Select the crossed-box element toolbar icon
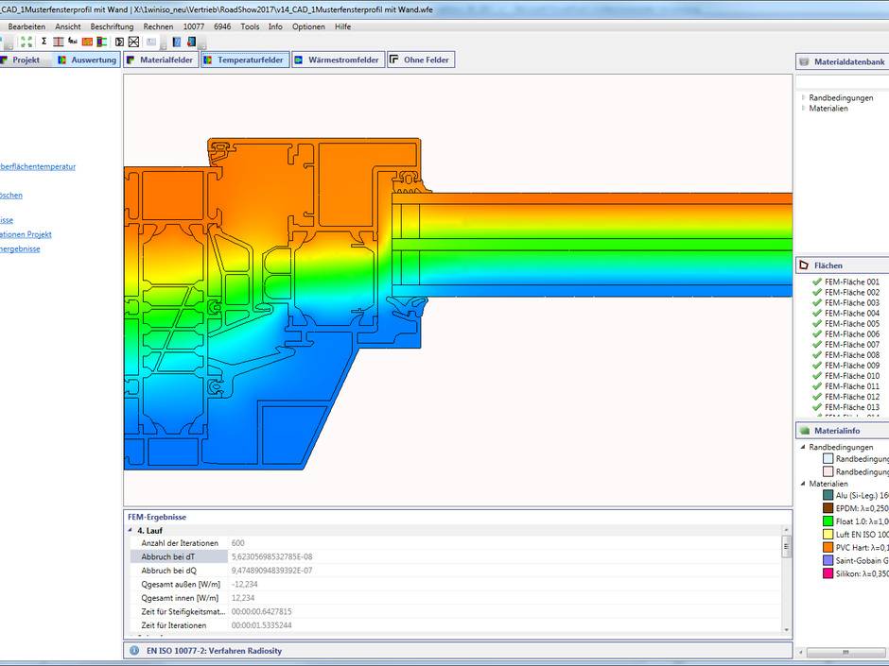This screenshot has width=889, height=666. [x=133, y=42]
